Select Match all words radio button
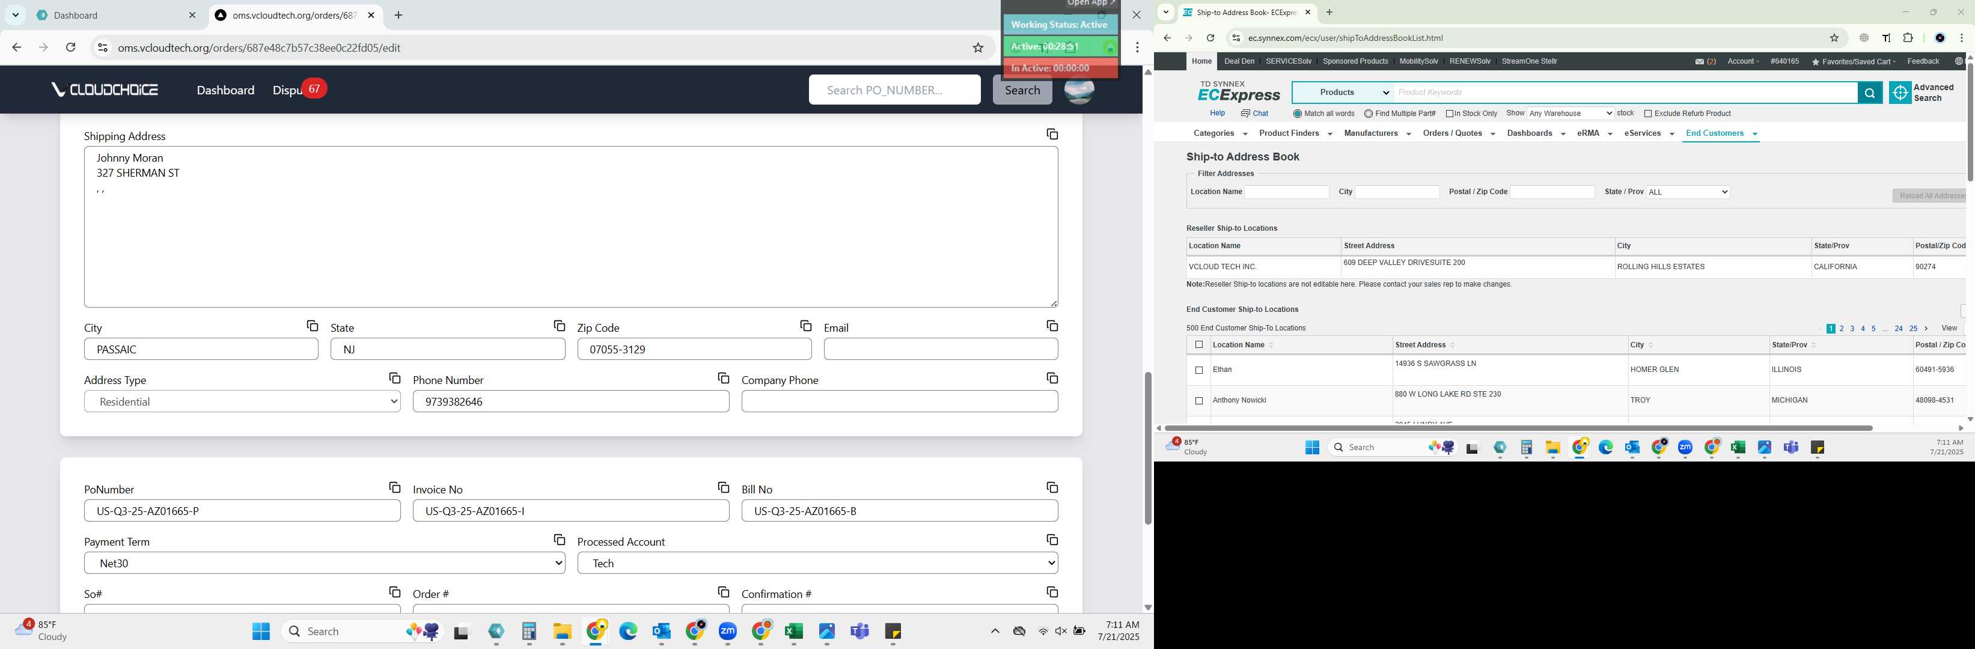 pos(1297,114)
